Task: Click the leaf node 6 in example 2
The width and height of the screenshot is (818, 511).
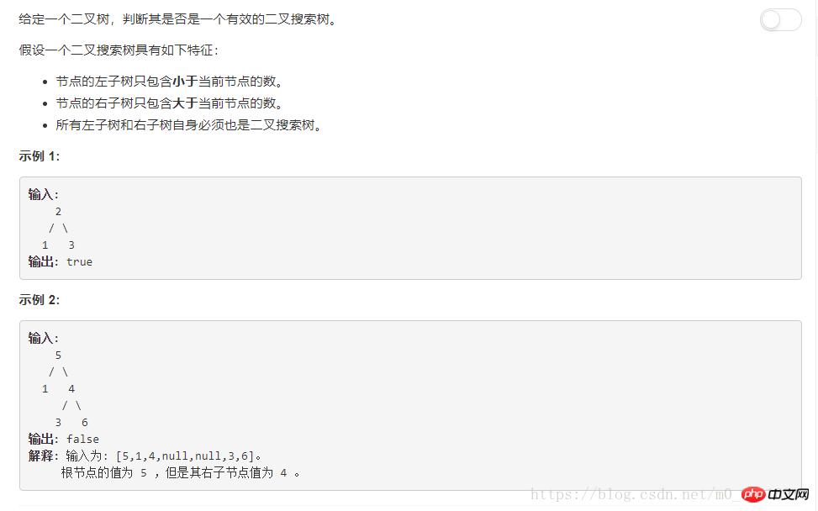Action: [85, 423]
